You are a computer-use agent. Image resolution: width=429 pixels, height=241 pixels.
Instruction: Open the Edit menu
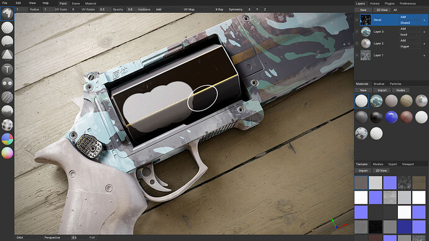18,3
